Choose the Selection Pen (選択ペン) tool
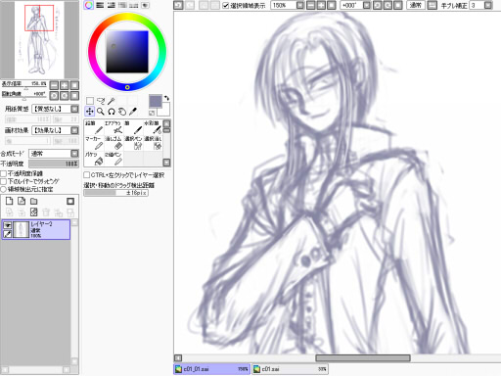Viewport: 501px width, 376px height. point(133,143)
